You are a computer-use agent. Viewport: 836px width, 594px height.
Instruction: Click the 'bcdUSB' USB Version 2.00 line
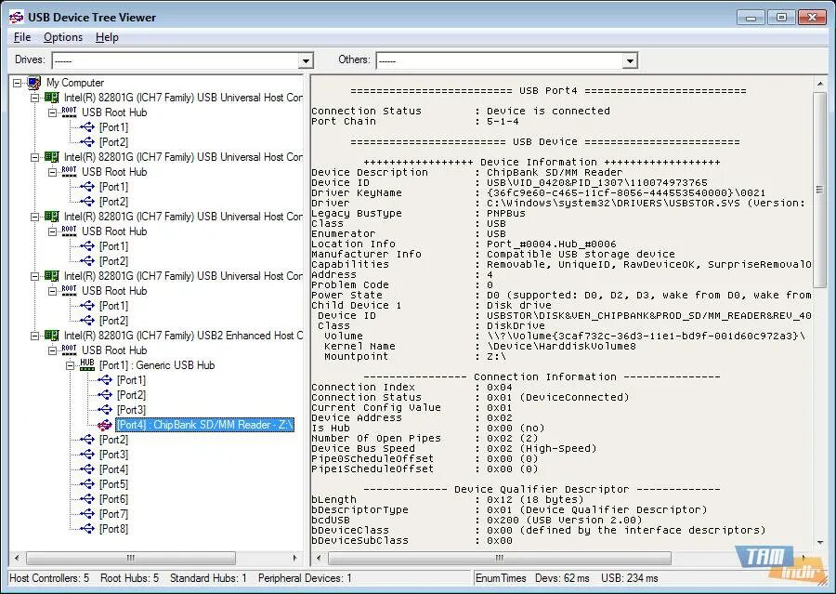point(477,521)
